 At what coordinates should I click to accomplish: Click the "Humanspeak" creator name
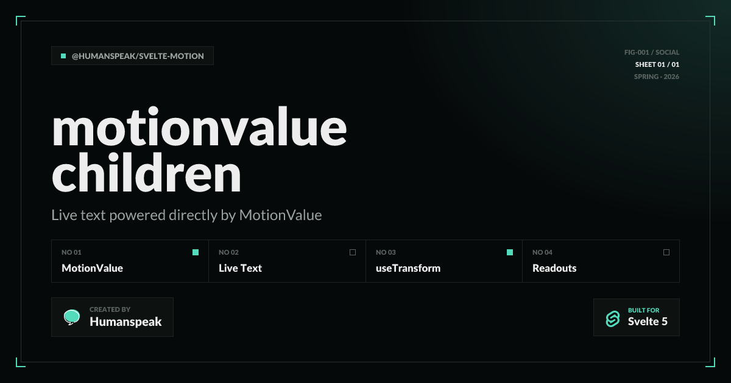pos(125,322)
